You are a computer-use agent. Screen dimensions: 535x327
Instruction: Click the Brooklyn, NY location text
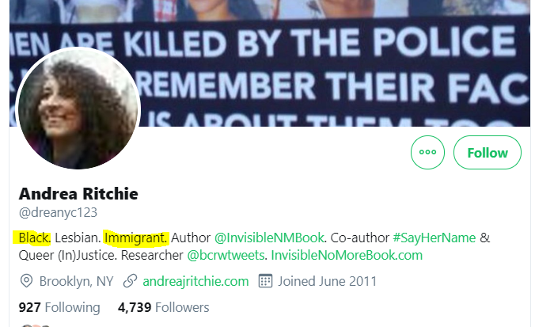point(76,281)
